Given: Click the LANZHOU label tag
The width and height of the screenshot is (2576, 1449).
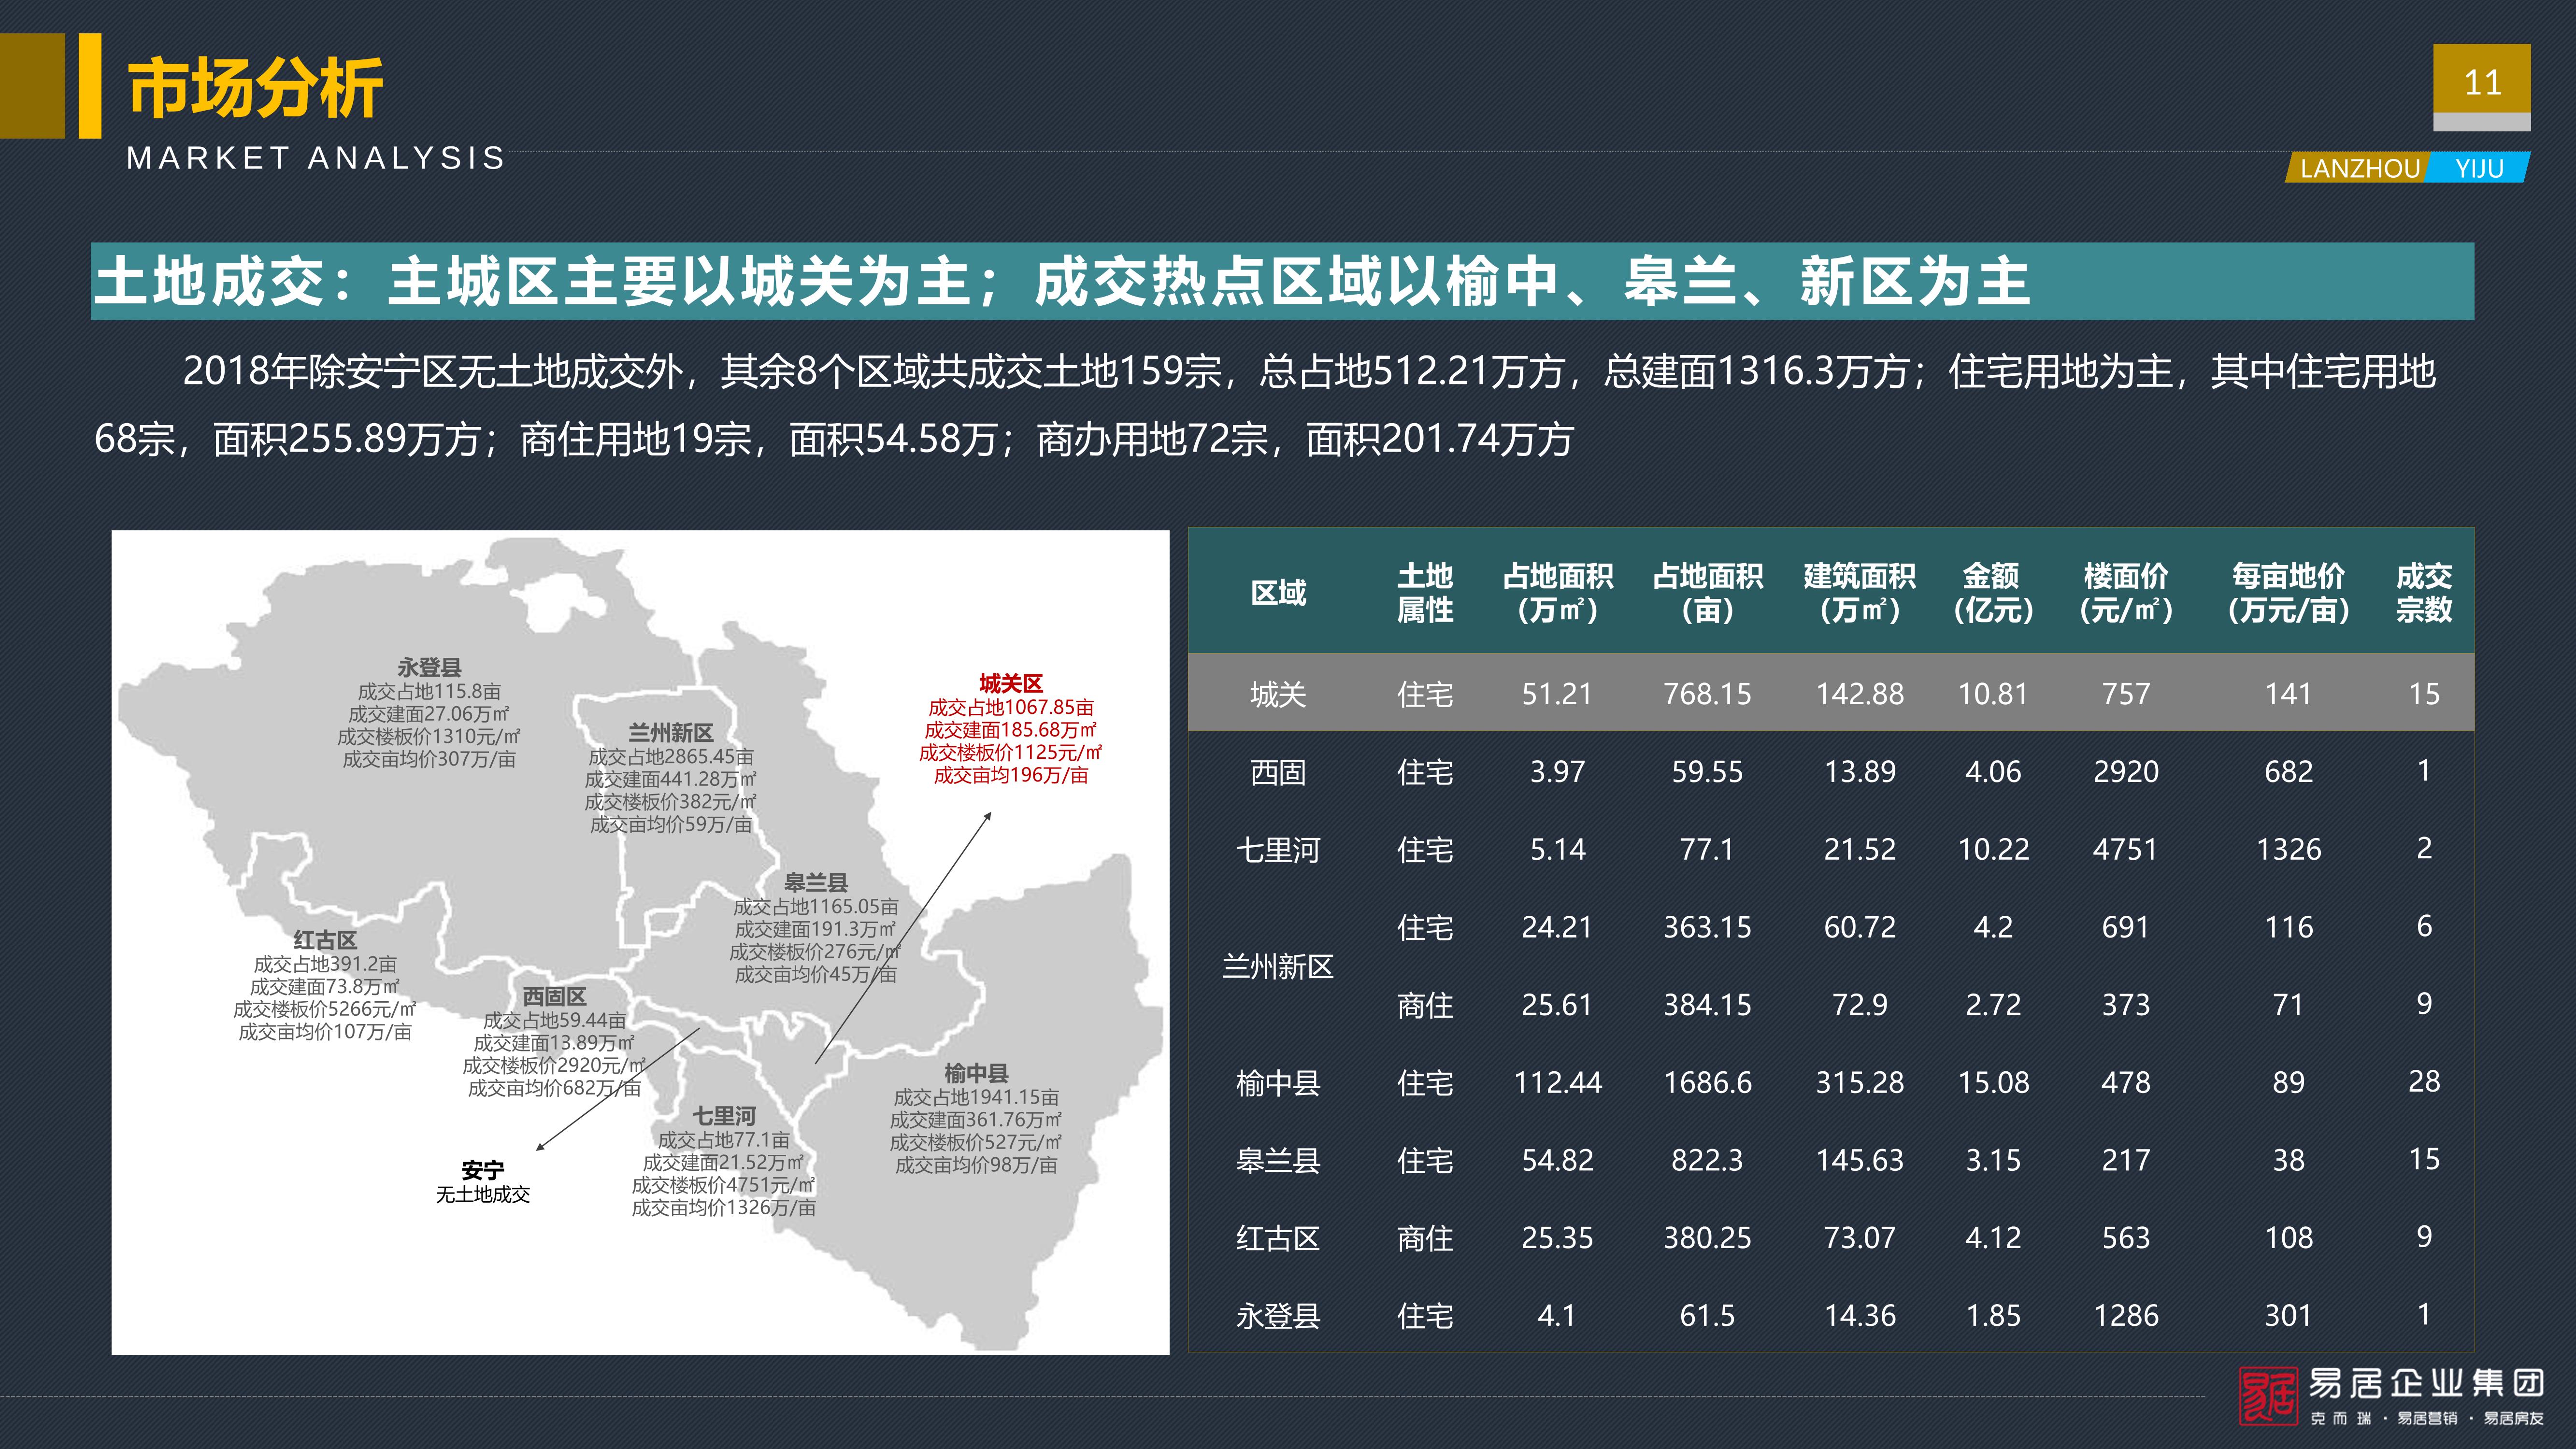Looking at the screenshot, I should [x=2359, y=168].
